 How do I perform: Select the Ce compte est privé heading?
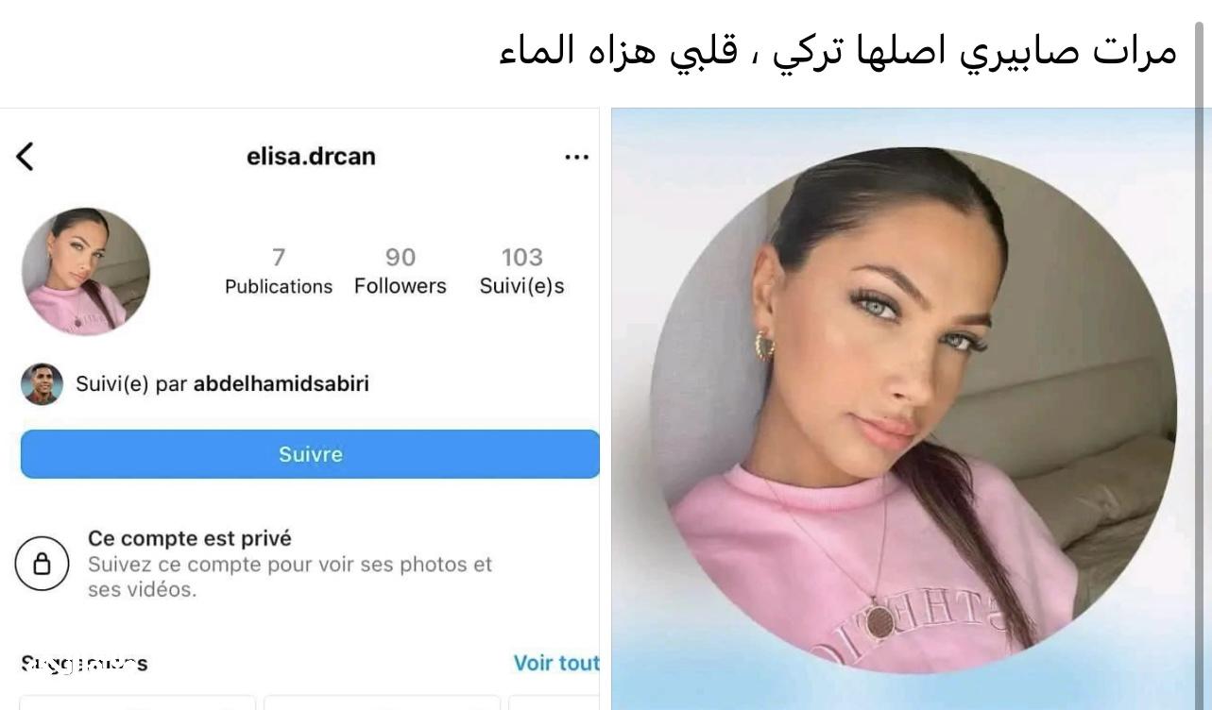tap(190, 538)
